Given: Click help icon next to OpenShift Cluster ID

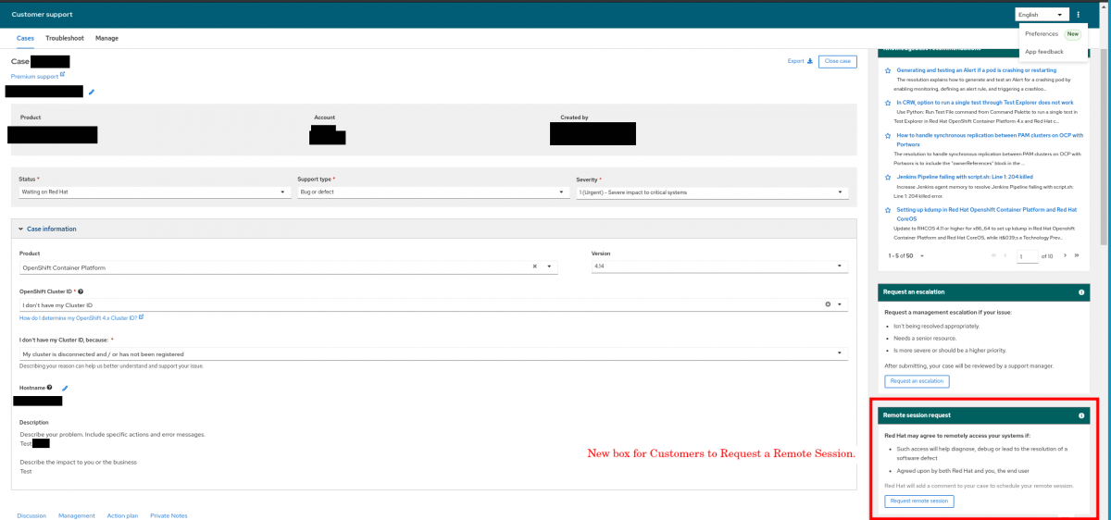Looking at the screenshot, I should pyautogui.click(x=81, y=291).
